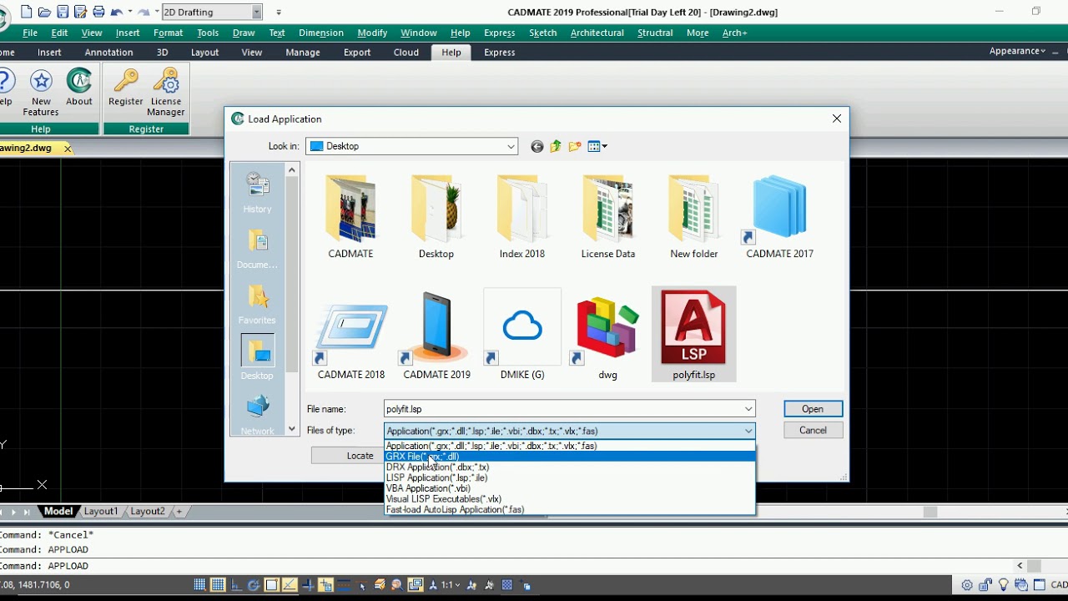Switch to the Layout1 tab
Image resolution: width=1068 pixels, height=601 pixels.
click(x=100, y=512)
